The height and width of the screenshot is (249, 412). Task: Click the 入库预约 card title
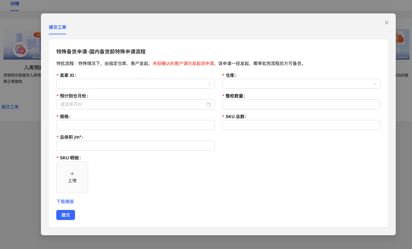pos(33,67)
